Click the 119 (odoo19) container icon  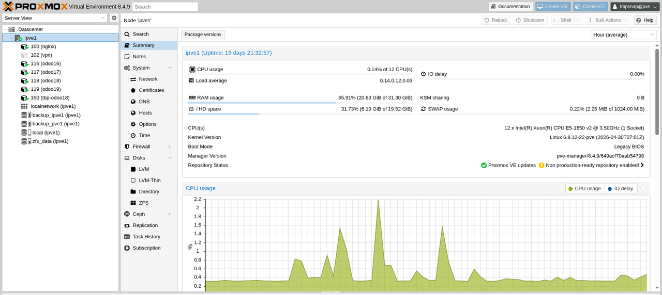click(24, 89)
